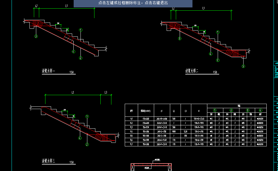
Task: Click circled 2 in table header
Action: tap(231, 110)
